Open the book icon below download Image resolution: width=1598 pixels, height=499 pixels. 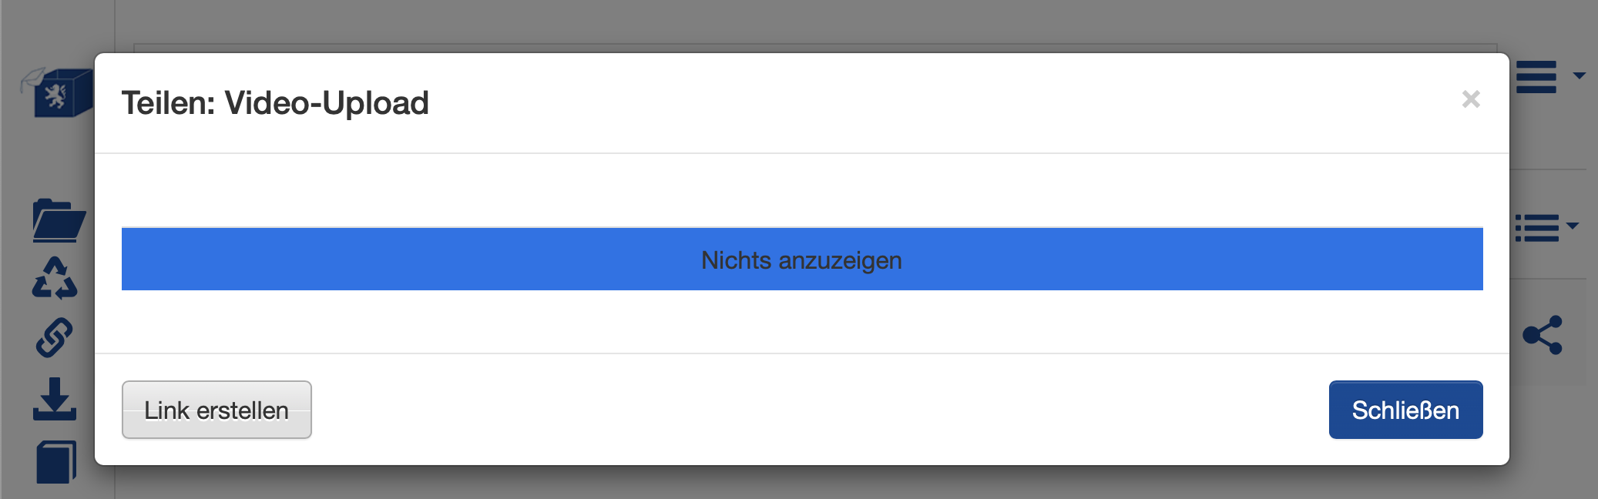click(56, 462)
